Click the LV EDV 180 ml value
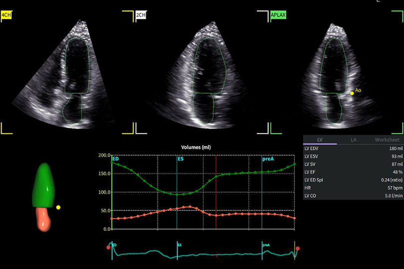The image size is (404, 269). point(396,148)
